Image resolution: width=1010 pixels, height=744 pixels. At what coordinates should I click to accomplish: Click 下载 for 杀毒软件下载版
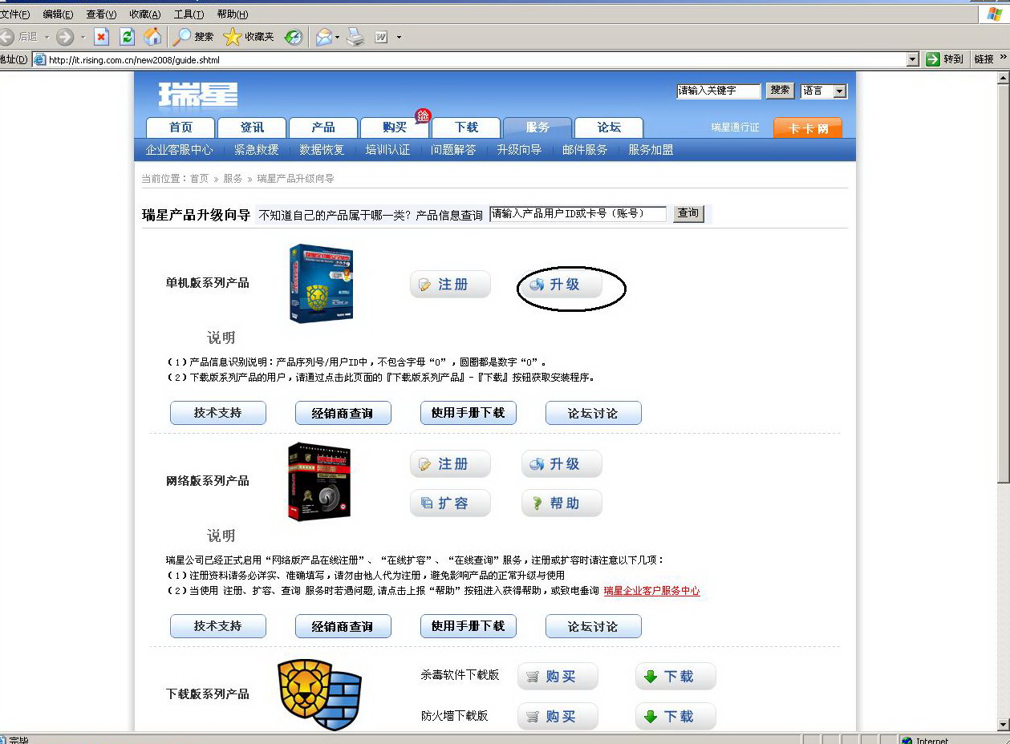675,677
